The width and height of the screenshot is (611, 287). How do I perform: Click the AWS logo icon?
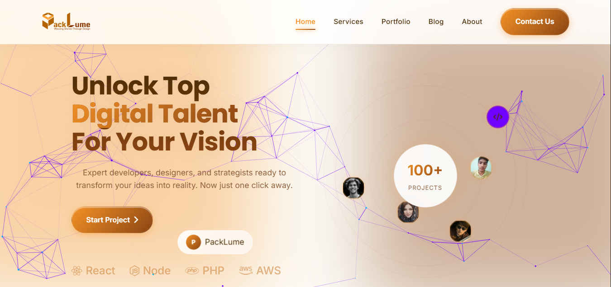[x=246, y=270]
